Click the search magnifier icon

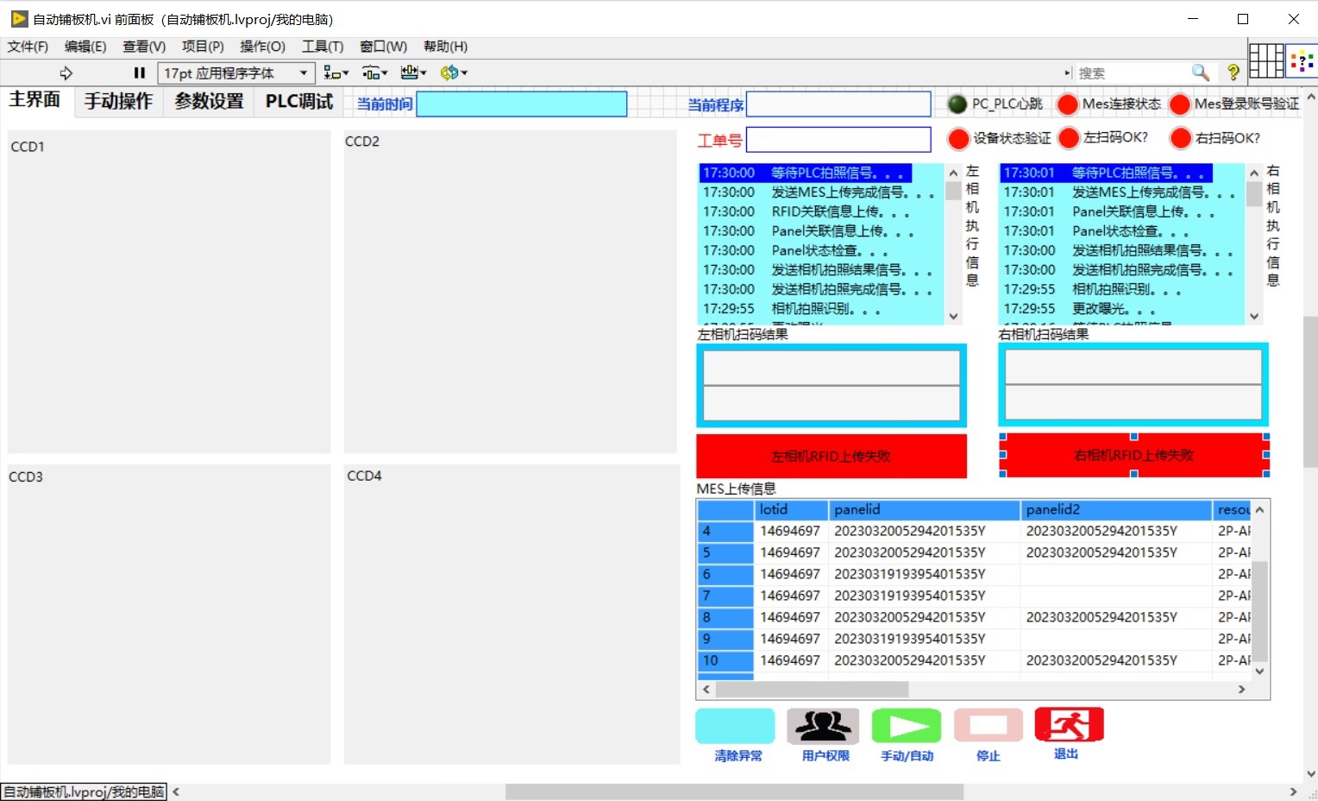(x=1200, y=73)
